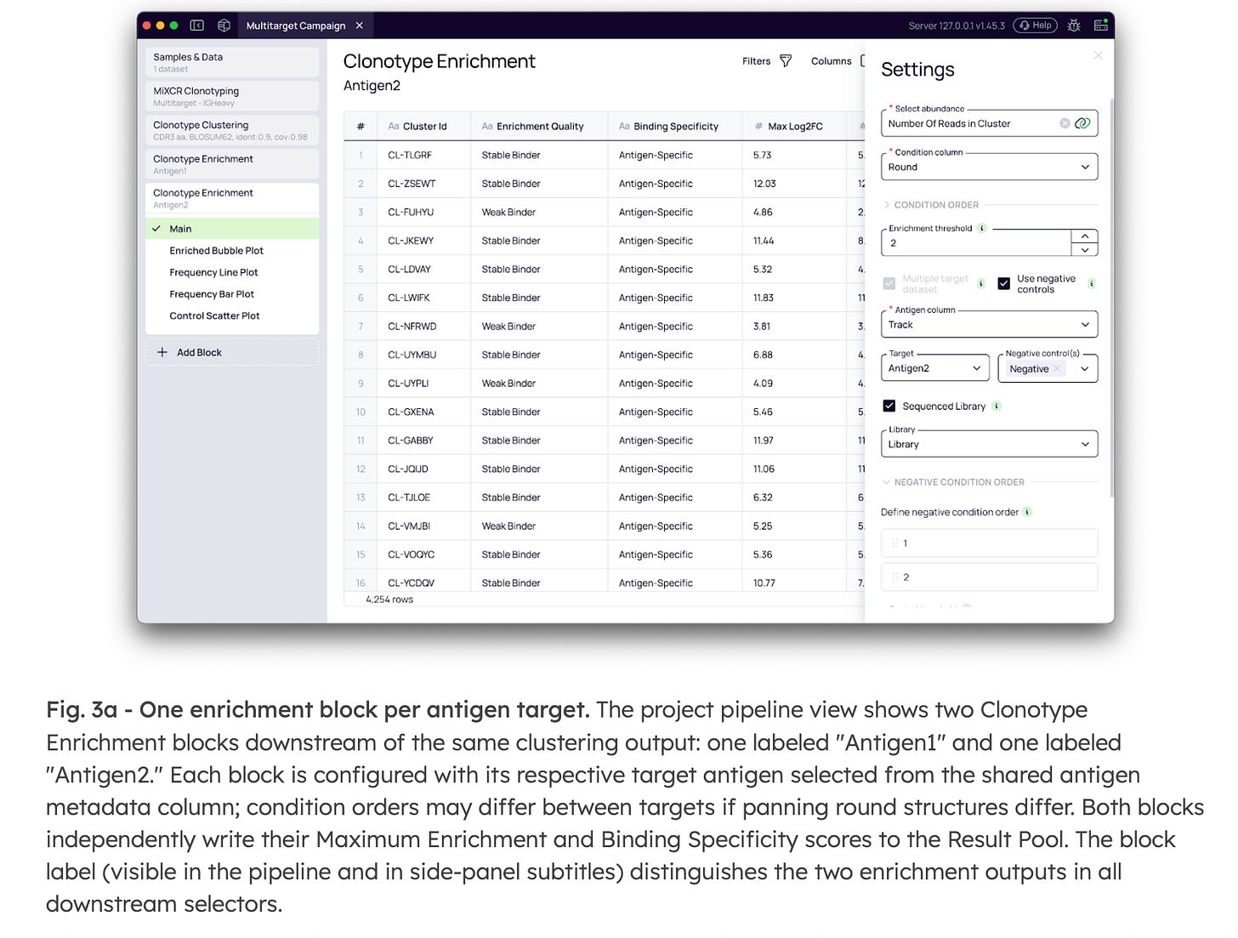Open the Main section

232,229
